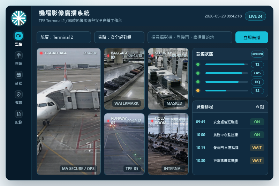Click red recording dot on SECURITY 5
Image resolution: width=279 pixels, height=186 pixels.
pos(152,55)
